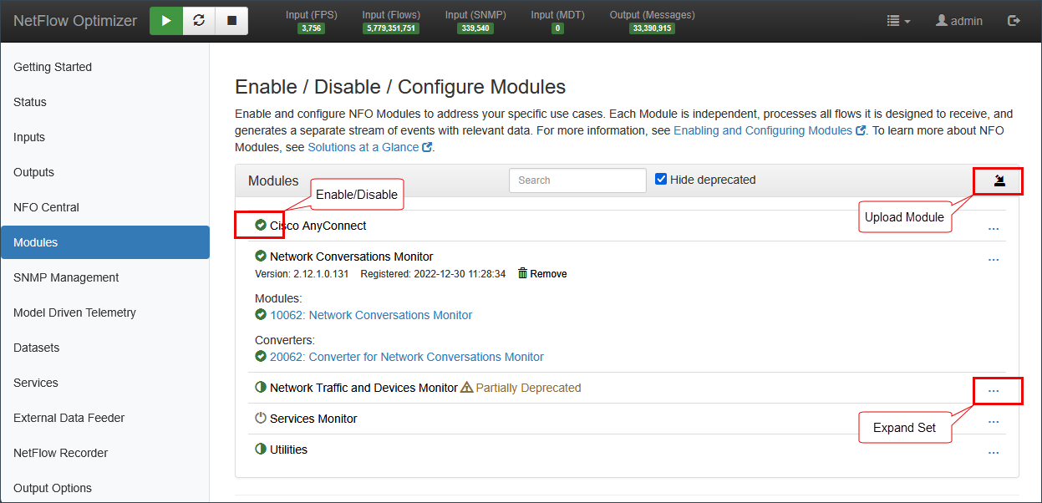Click the Services Monitor set name
This screenshot has height=503, width=1042.
pos(313,419)
